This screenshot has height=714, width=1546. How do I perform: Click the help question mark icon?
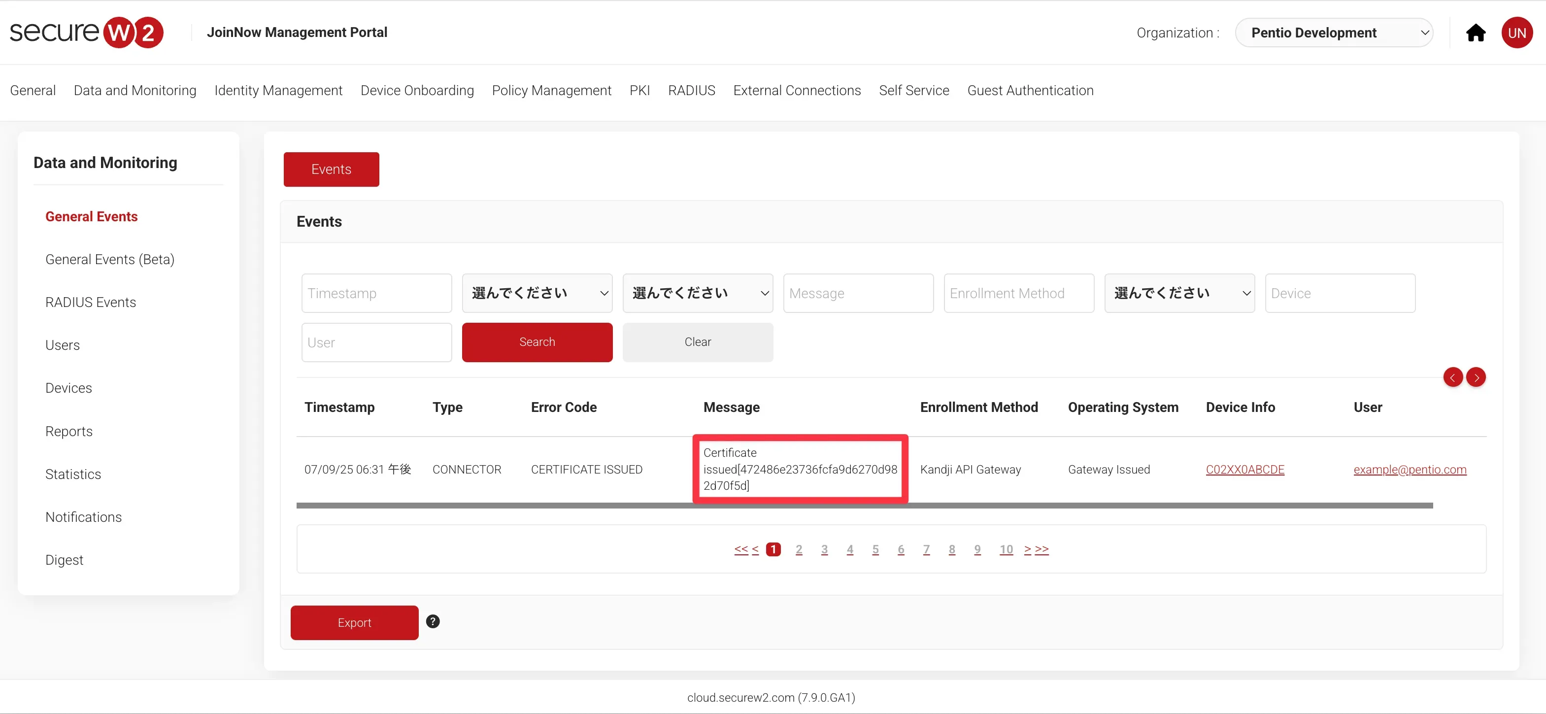tap(433, 621)
